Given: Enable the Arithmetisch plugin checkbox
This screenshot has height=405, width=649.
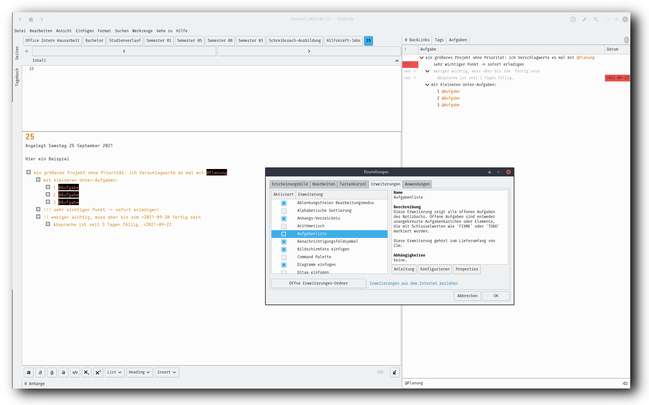Looking at the screenshot, I should [x=284, y=226].
